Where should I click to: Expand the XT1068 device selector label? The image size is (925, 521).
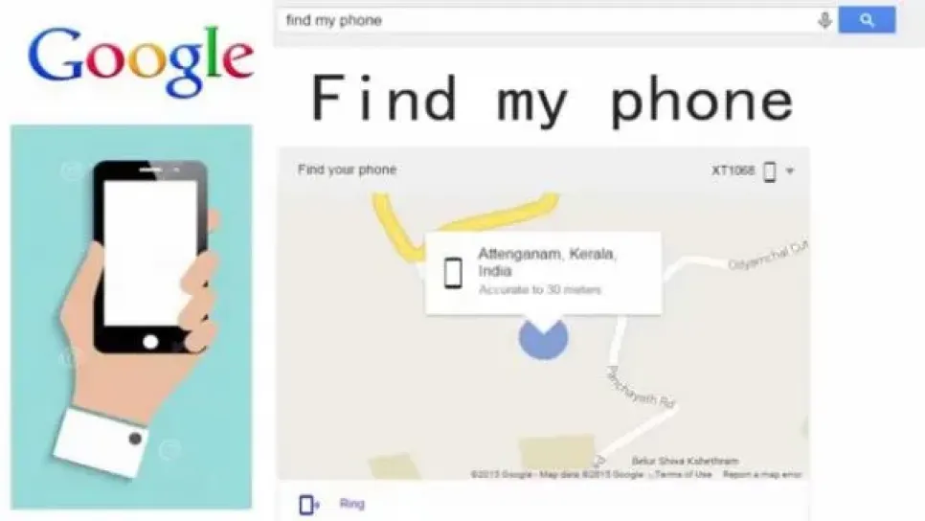(x=733, y=170)
